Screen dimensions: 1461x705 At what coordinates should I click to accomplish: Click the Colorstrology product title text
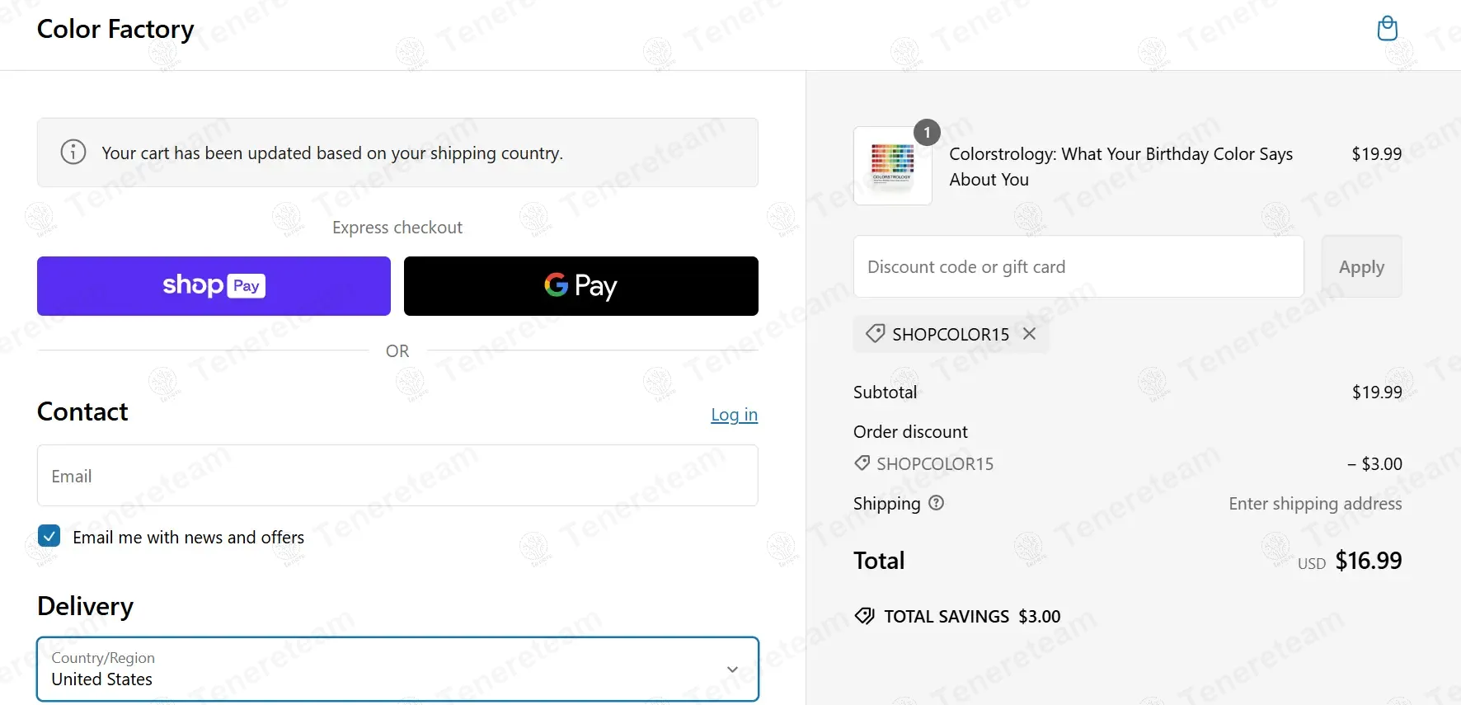[x=1120, y=167]
